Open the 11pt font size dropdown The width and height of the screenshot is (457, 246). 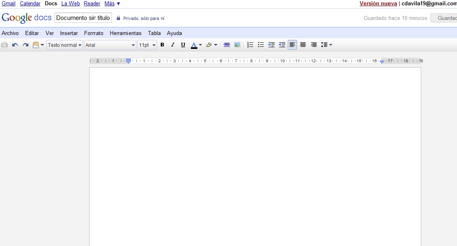pos(147,45)
